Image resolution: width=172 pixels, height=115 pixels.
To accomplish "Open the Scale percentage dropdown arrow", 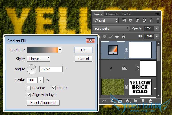I will (40, 80).
